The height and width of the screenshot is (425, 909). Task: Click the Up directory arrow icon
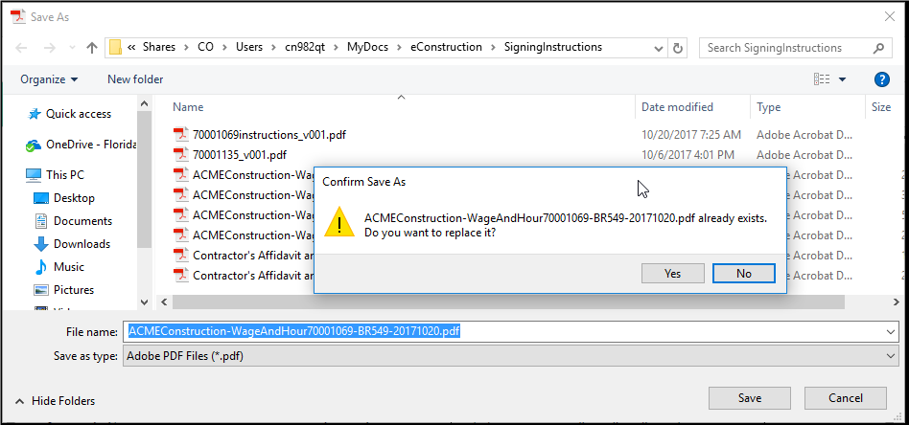pyautogui.click(x=92, y=47)
